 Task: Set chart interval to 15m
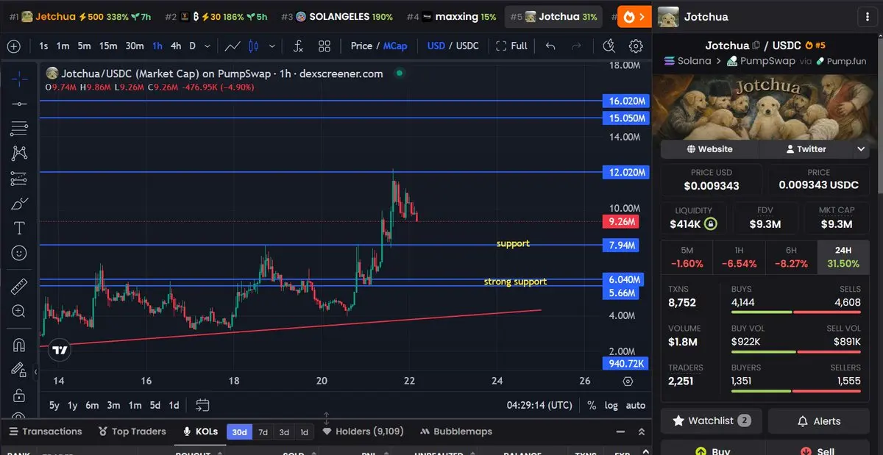tap(108, 46)
